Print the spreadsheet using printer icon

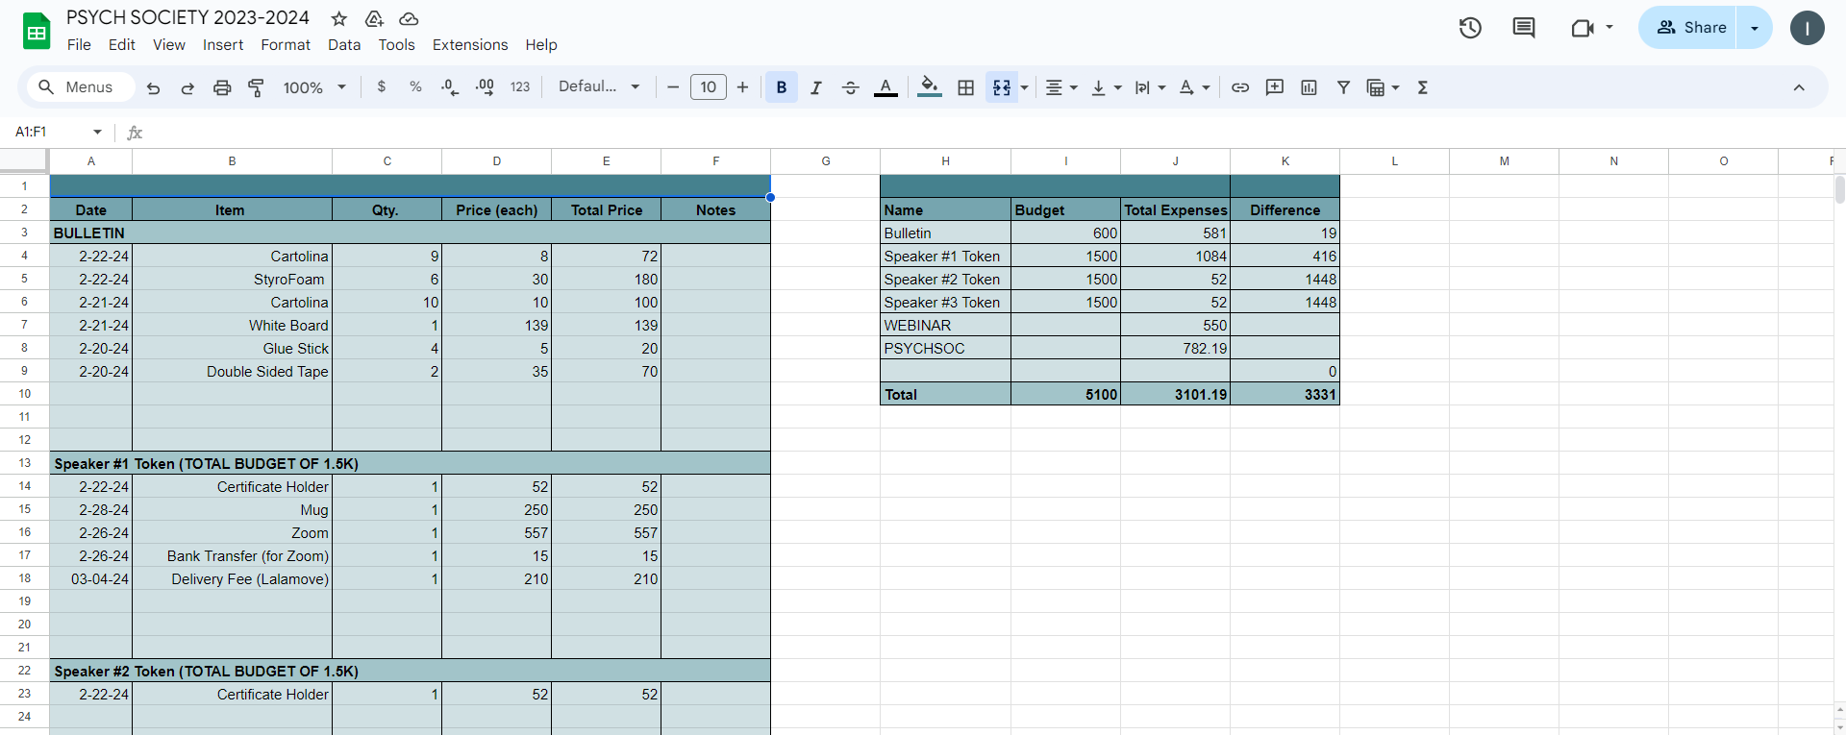click(x=222, y=87)
